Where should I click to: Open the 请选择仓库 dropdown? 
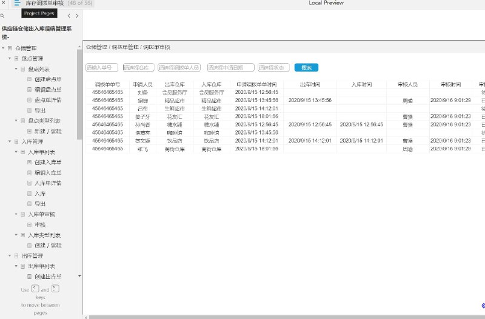coord(139,67)
